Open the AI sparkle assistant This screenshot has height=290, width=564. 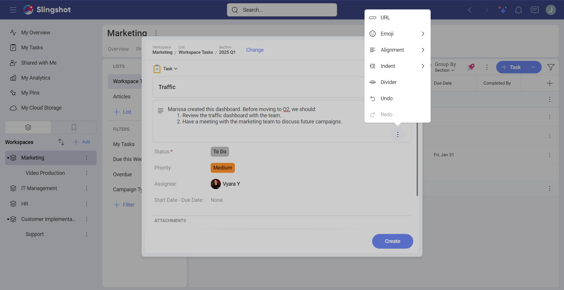(502, 10)
